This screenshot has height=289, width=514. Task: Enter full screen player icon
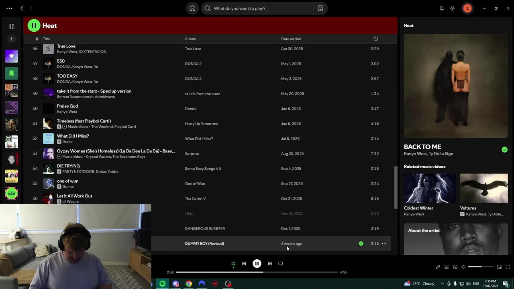click(x=508, y=267)
